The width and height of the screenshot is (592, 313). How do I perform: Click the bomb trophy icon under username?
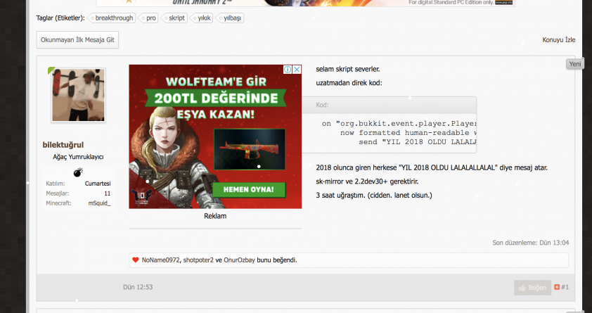(x=78, y=172)
